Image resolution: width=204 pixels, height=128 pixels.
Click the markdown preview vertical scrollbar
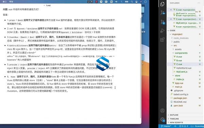pos(140,68)
